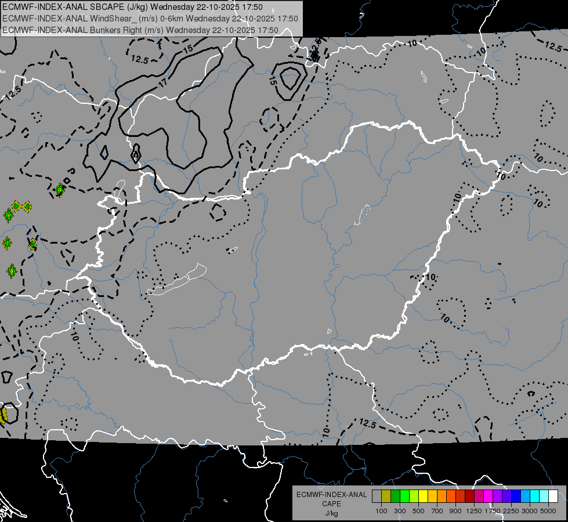Click the 3000 legend value

(530, 511)
